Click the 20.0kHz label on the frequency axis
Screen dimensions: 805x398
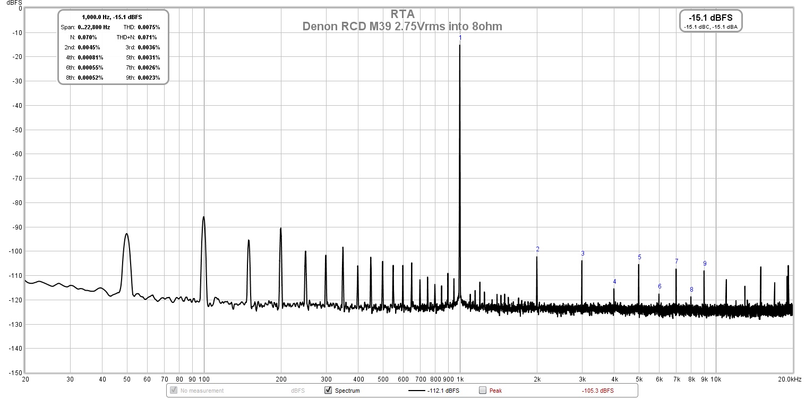pyautogui.click(x=789, y=379)
